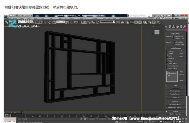Viewport: 189px width, 123px height.
Task: Select Wireframe Material Color radio button
Action: pos(174,39)
